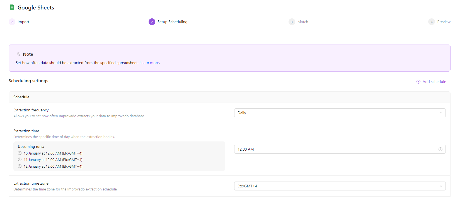Open the Learn more link

coord(149,63)
